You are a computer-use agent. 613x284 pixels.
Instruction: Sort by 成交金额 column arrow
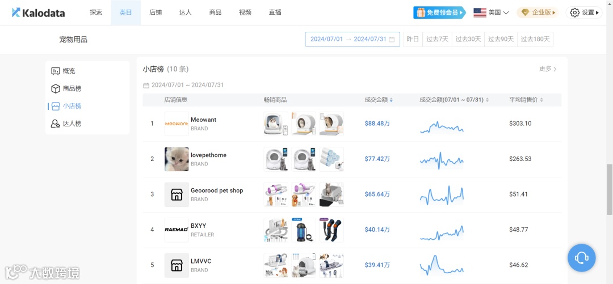click(391, 100)
